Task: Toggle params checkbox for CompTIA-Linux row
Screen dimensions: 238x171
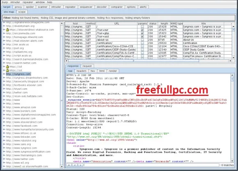Action: (x=142, y=56)
